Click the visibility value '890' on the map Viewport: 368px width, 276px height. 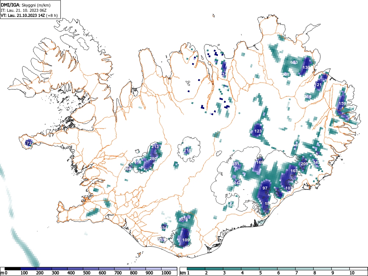pyautogui.click(x=230, y=205)
